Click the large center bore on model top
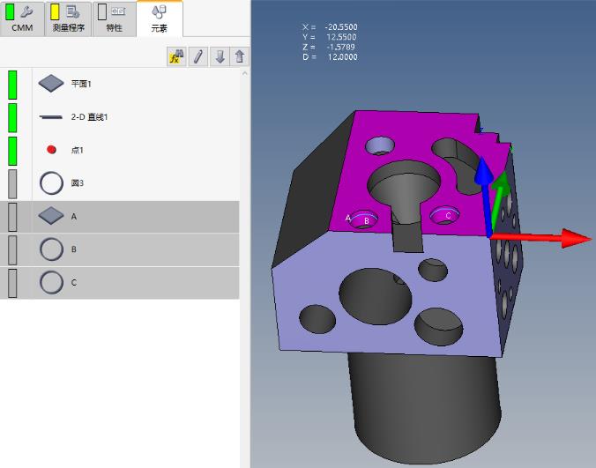596x468 pixels. point(404,184)
